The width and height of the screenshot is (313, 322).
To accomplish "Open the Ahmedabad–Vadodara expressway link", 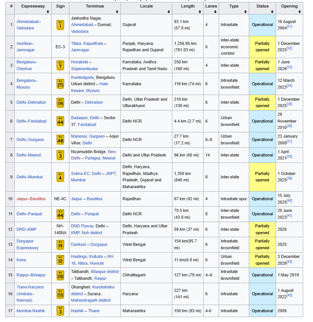I will tap(29, 25).
